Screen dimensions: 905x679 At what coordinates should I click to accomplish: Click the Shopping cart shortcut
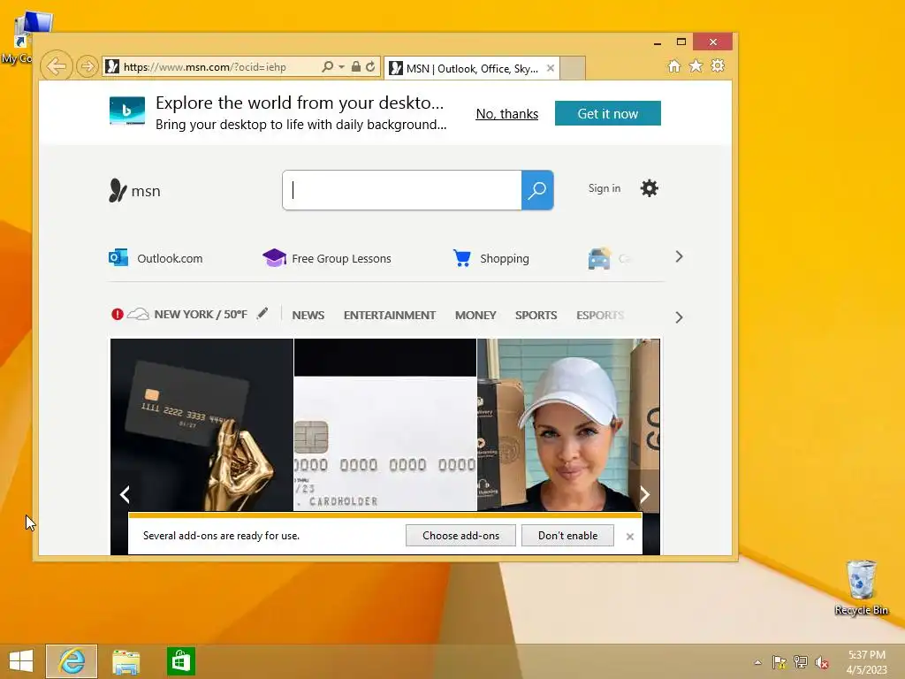click(x=491, y=258)
